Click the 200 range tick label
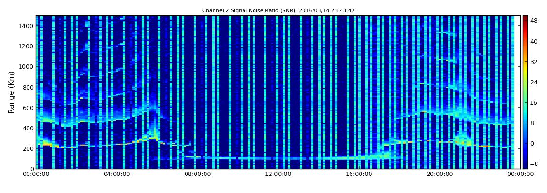Viewport: 547px width, 193px height. [x=28, y=149]
